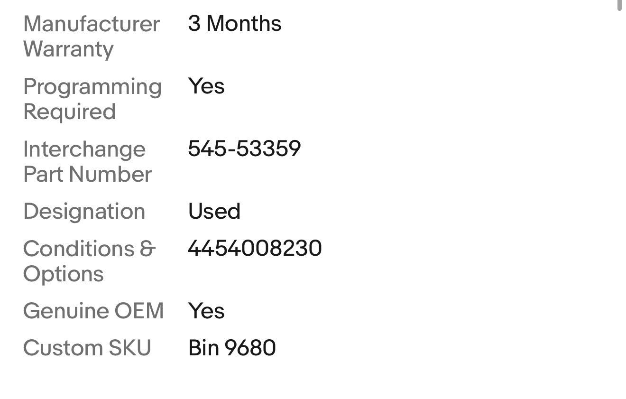Select the interchange number 545-53359
This screenshot has width=626, height=399.
coord(244,149)
